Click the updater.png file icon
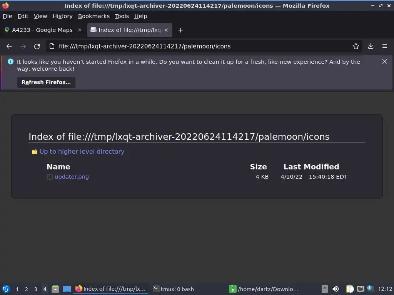394x295 pixels. (x=50, y=177)
